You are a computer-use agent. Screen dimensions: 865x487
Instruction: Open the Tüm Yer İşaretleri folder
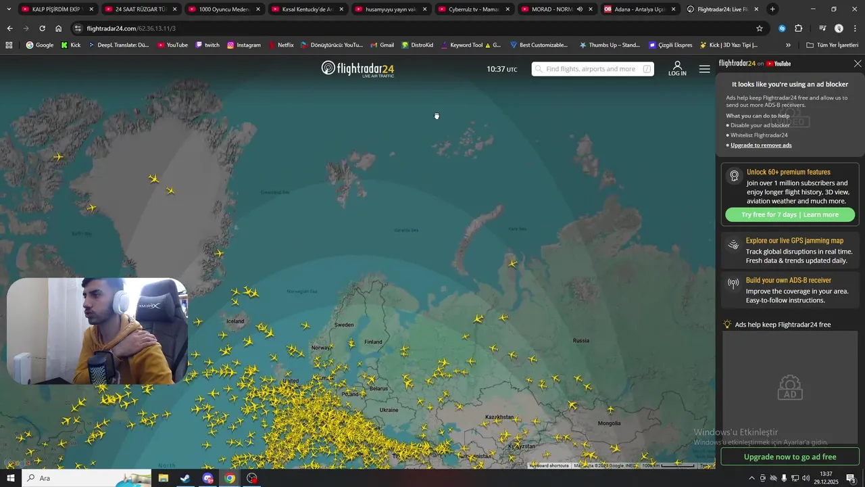[832, 45]
